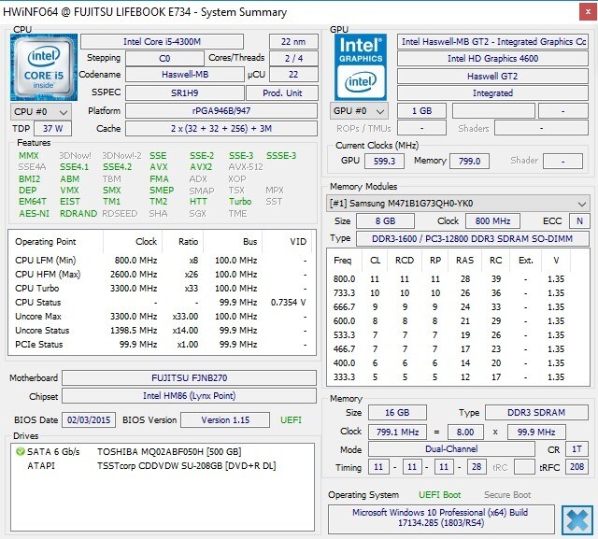This screenshot has height=539, width=598.
Task: Click the Turbo feature flag
Action: [x=240, y=201]
